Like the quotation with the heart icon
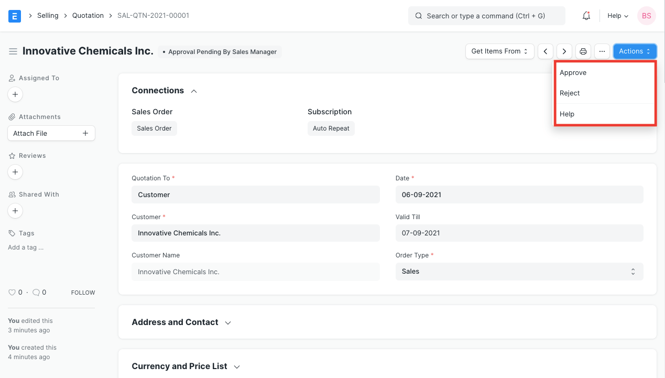 (x=12, y=292)
